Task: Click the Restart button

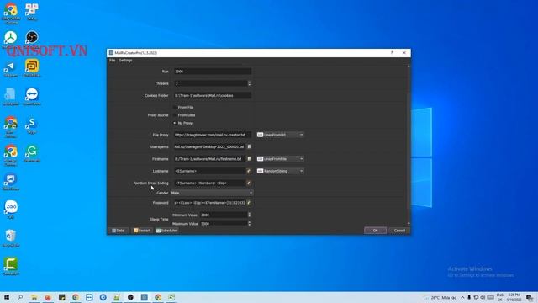Action: click(x=142, y=231)
